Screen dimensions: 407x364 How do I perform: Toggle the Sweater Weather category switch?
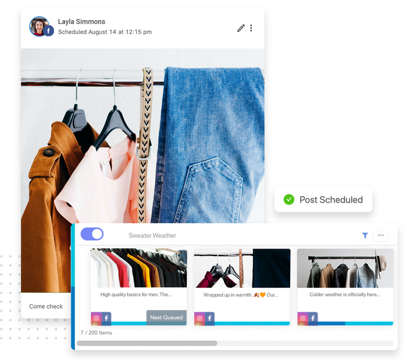point(92,234)
